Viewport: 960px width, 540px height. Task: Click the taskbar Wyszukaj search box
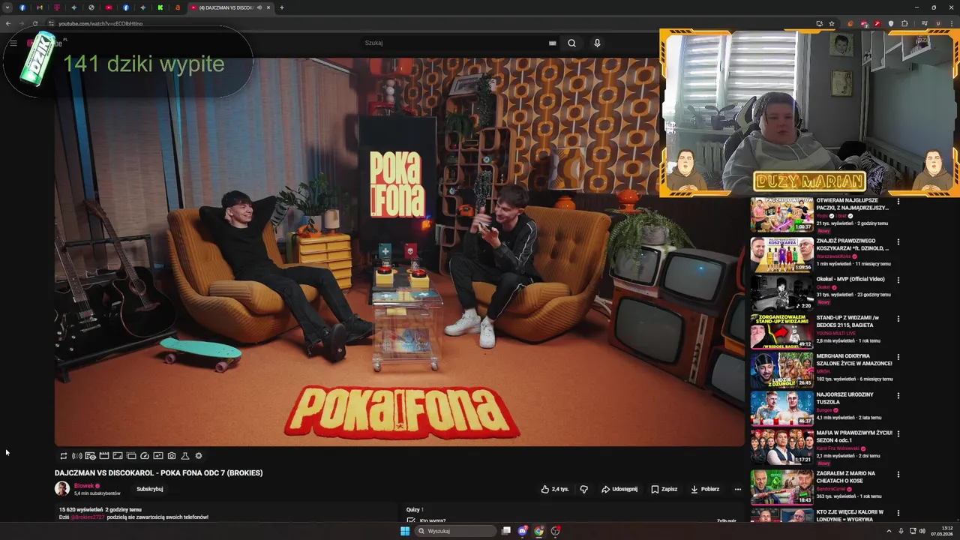pos(457,531)
